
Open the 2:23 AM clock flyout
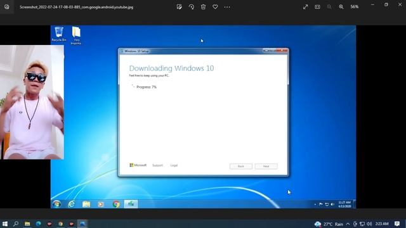tap(382, 224)
